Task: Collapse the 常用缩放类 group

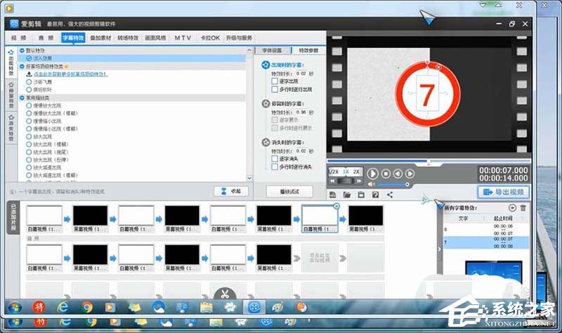Action: (22, 98)
